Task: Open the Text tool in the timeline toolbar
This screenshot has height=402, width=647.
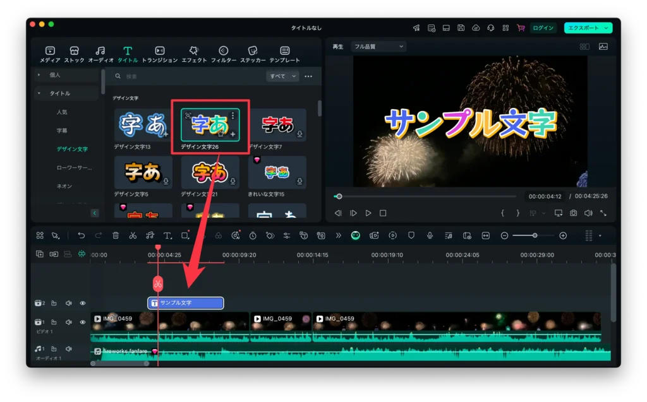Action: (167, 235)
